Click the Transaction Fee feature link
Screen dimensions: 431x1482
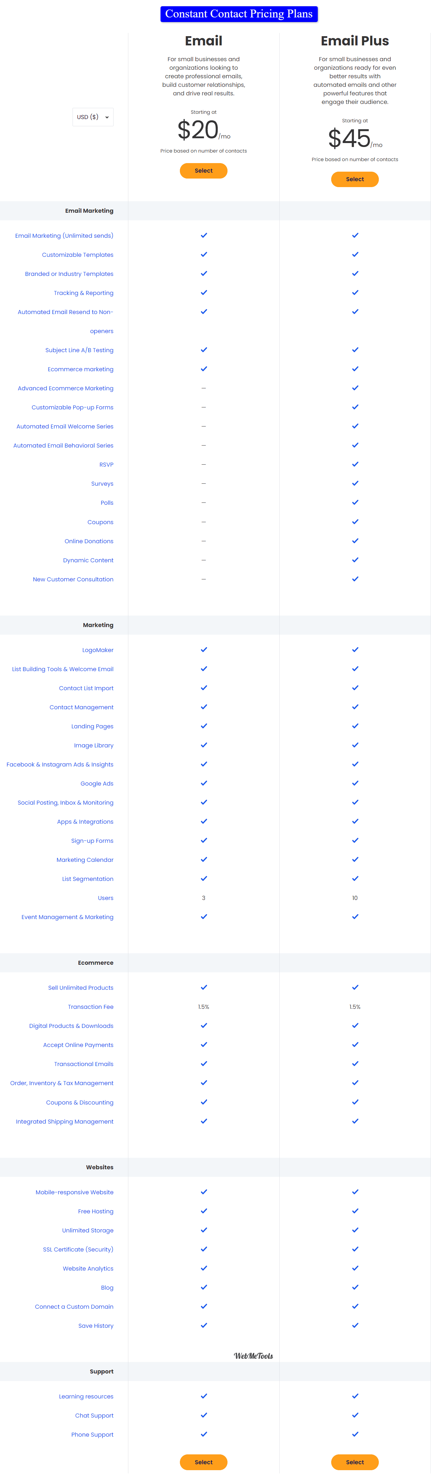pos(90,1007)
